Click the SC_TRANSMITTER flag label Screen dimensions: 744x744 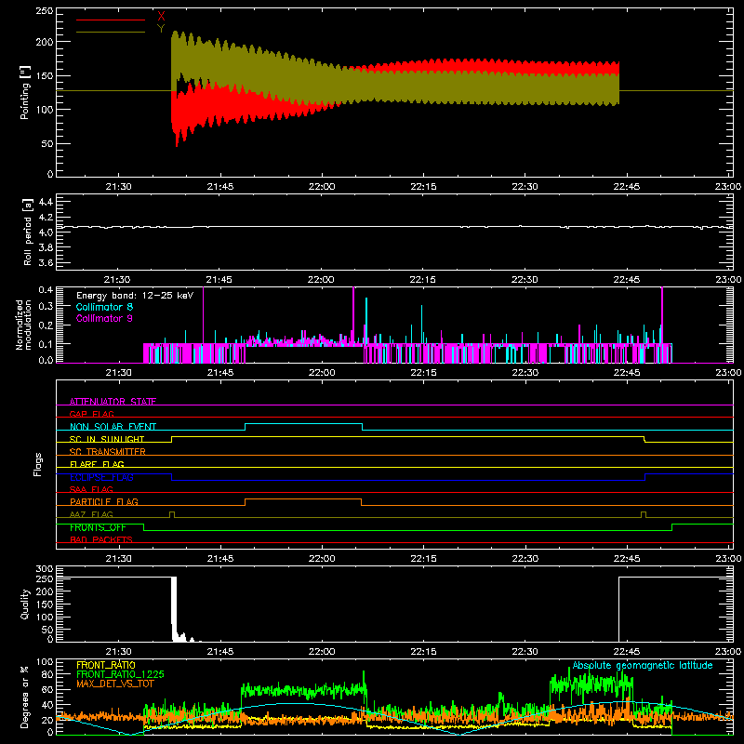click(x=108, y=451)
